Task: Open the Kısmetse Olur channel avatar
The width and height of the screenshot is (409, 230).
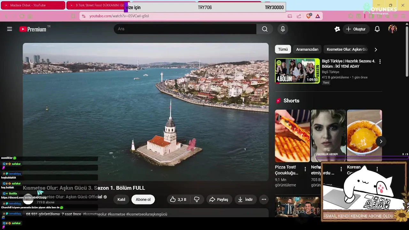Action: coord(28,199)
